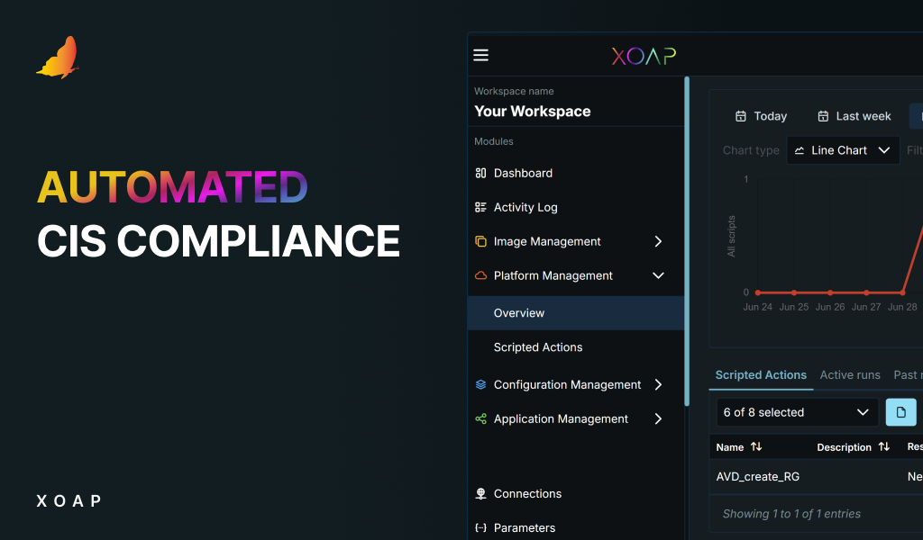Click the Jun 25 chart data point

click(x=794, y=292)
